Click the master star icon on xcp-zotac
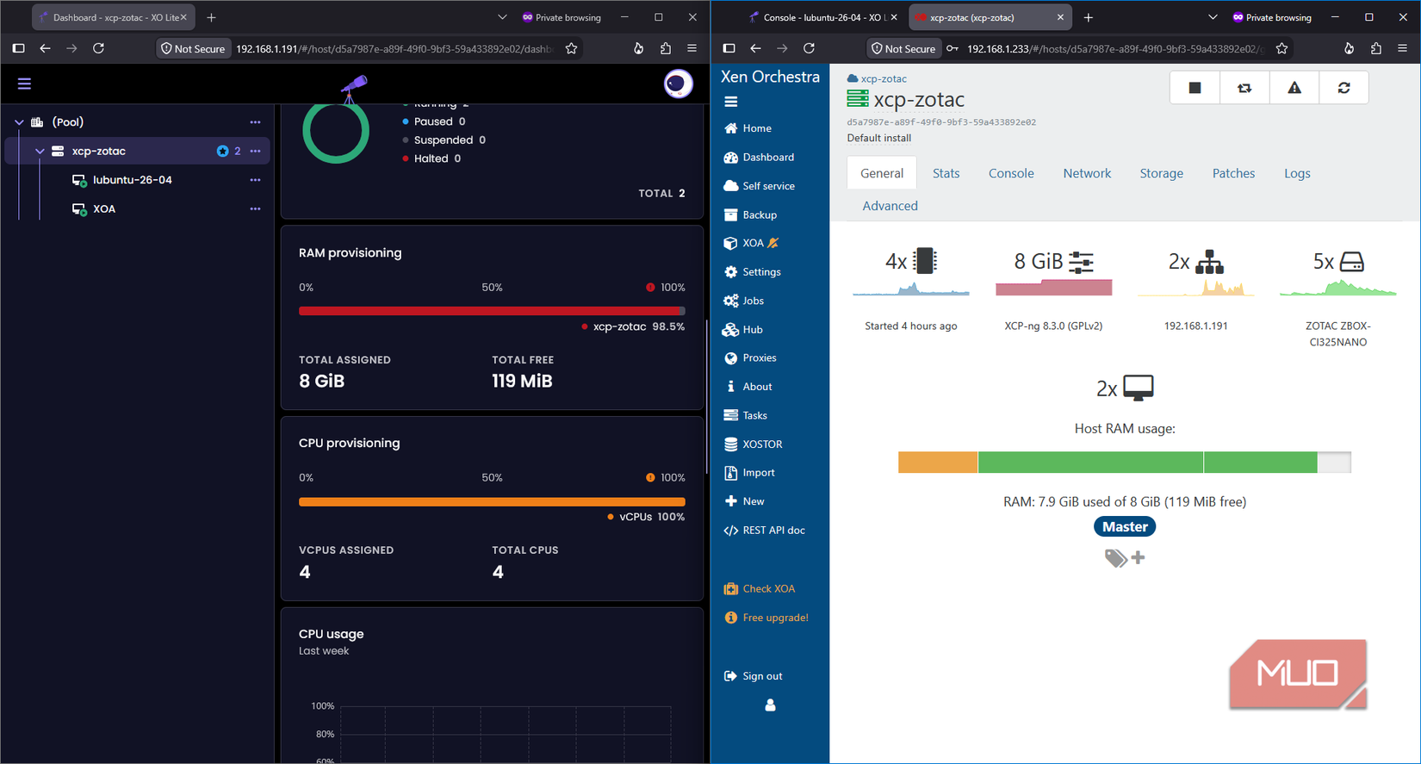The height and width of the screenshot is (764, 1421). coord(222,151)
